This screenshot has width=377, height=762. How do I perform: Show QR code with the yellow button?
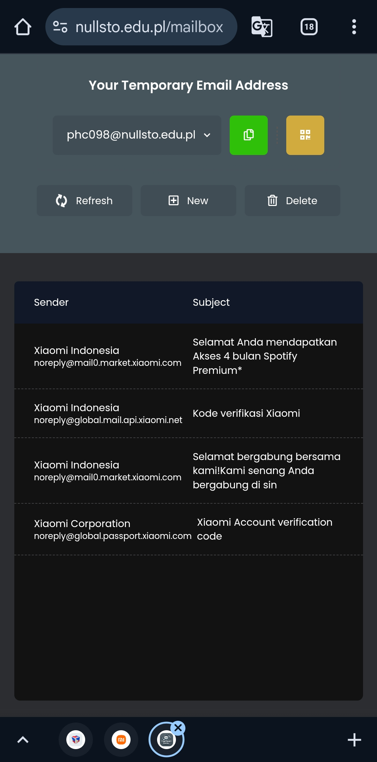point(305,135)
